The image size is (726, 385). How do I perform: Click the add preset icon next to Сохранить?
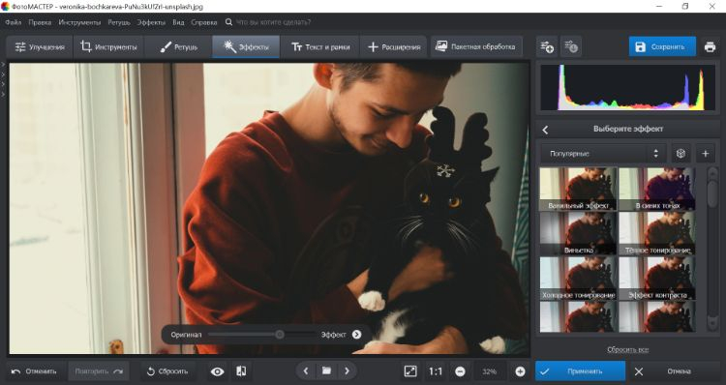click(547, 46)
